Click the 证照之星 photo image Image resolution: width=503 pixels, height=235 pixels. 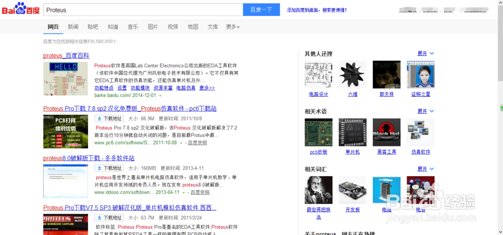(x=421, y=74)
